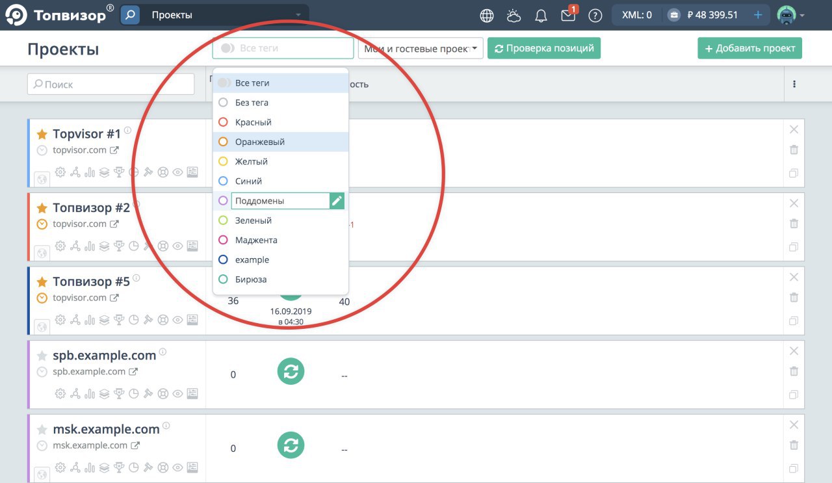Screen dimensions: 832x483
Task: Open the blue magnifier search button beside the logo
Action: tap(130, 15)
